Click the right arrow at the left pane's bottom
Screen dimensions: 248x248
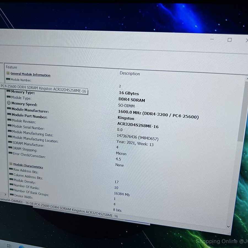[x=5, y=194]
